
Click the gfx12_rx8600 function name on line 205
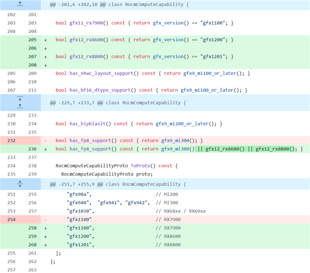pyautogui.click(x=86, y=40)
